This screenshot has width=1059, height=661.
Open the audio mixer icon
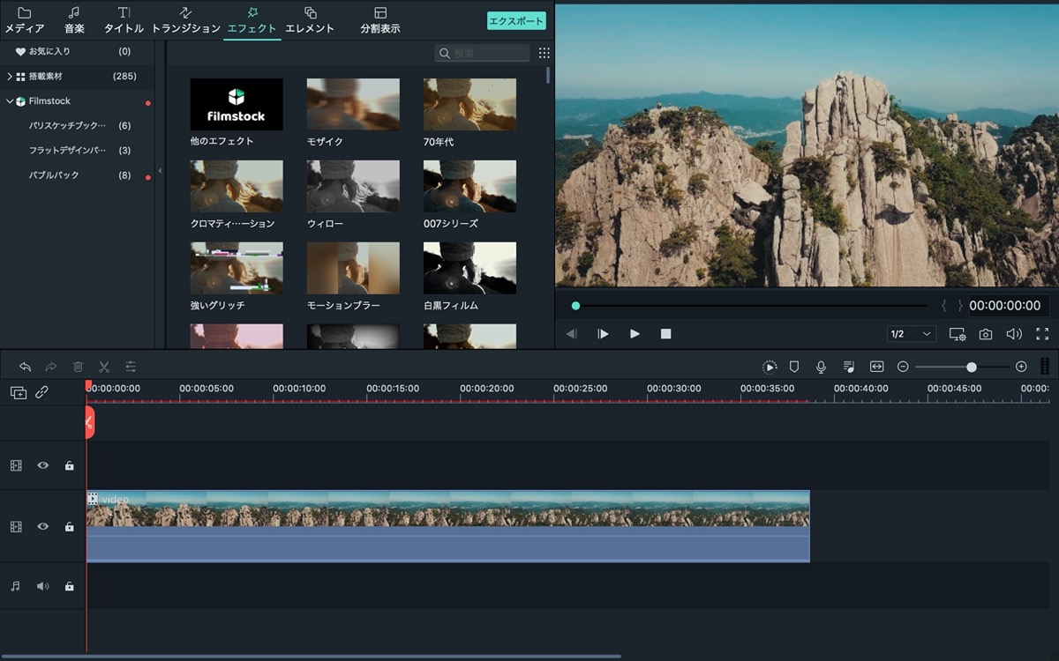pos(849,367)
